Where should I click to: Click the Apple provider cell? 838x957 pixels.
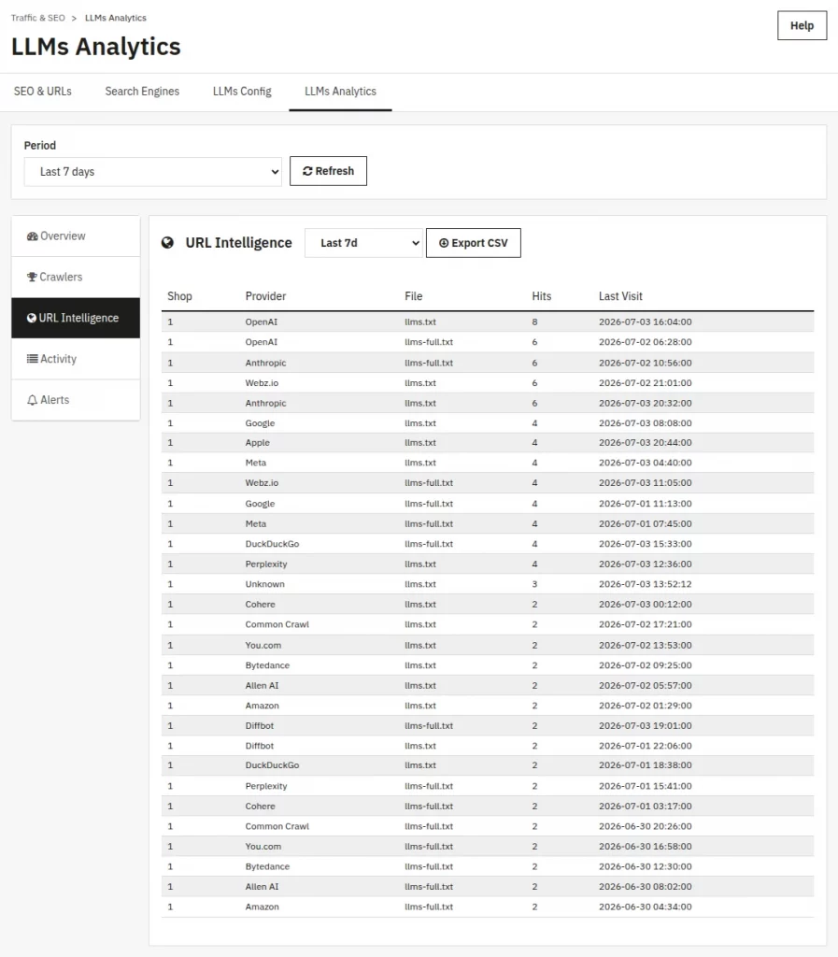pyautogui.click(x=257, y=442)
